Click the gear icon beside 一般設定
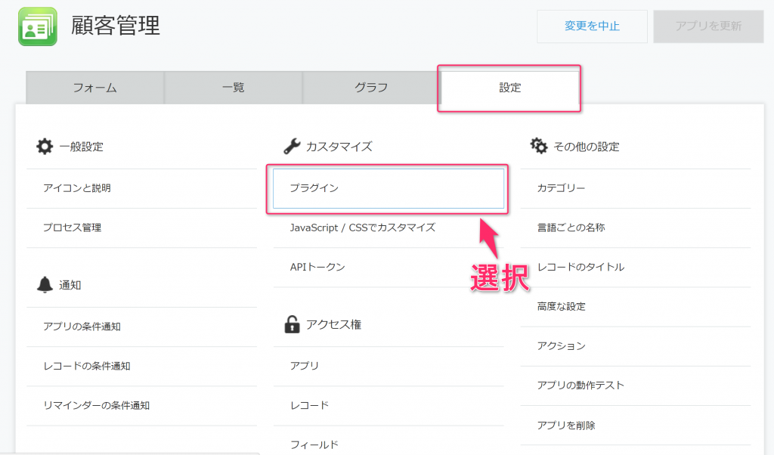The height and width of the screenshot is (455, 774). (x=45, y=147)
